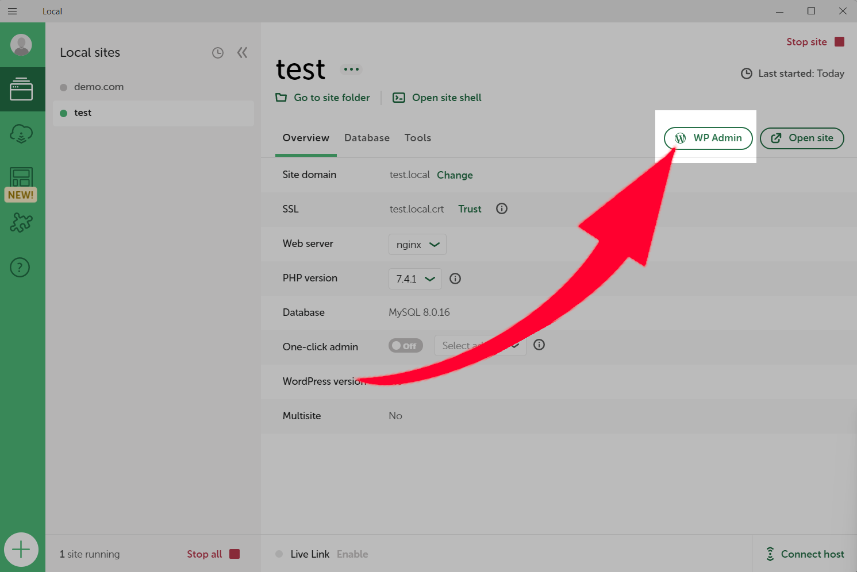Image resolution: width=857 pixels, height=572 pixels.
Task: Sort sites by recent clock icon
Action: click(218, 53)
